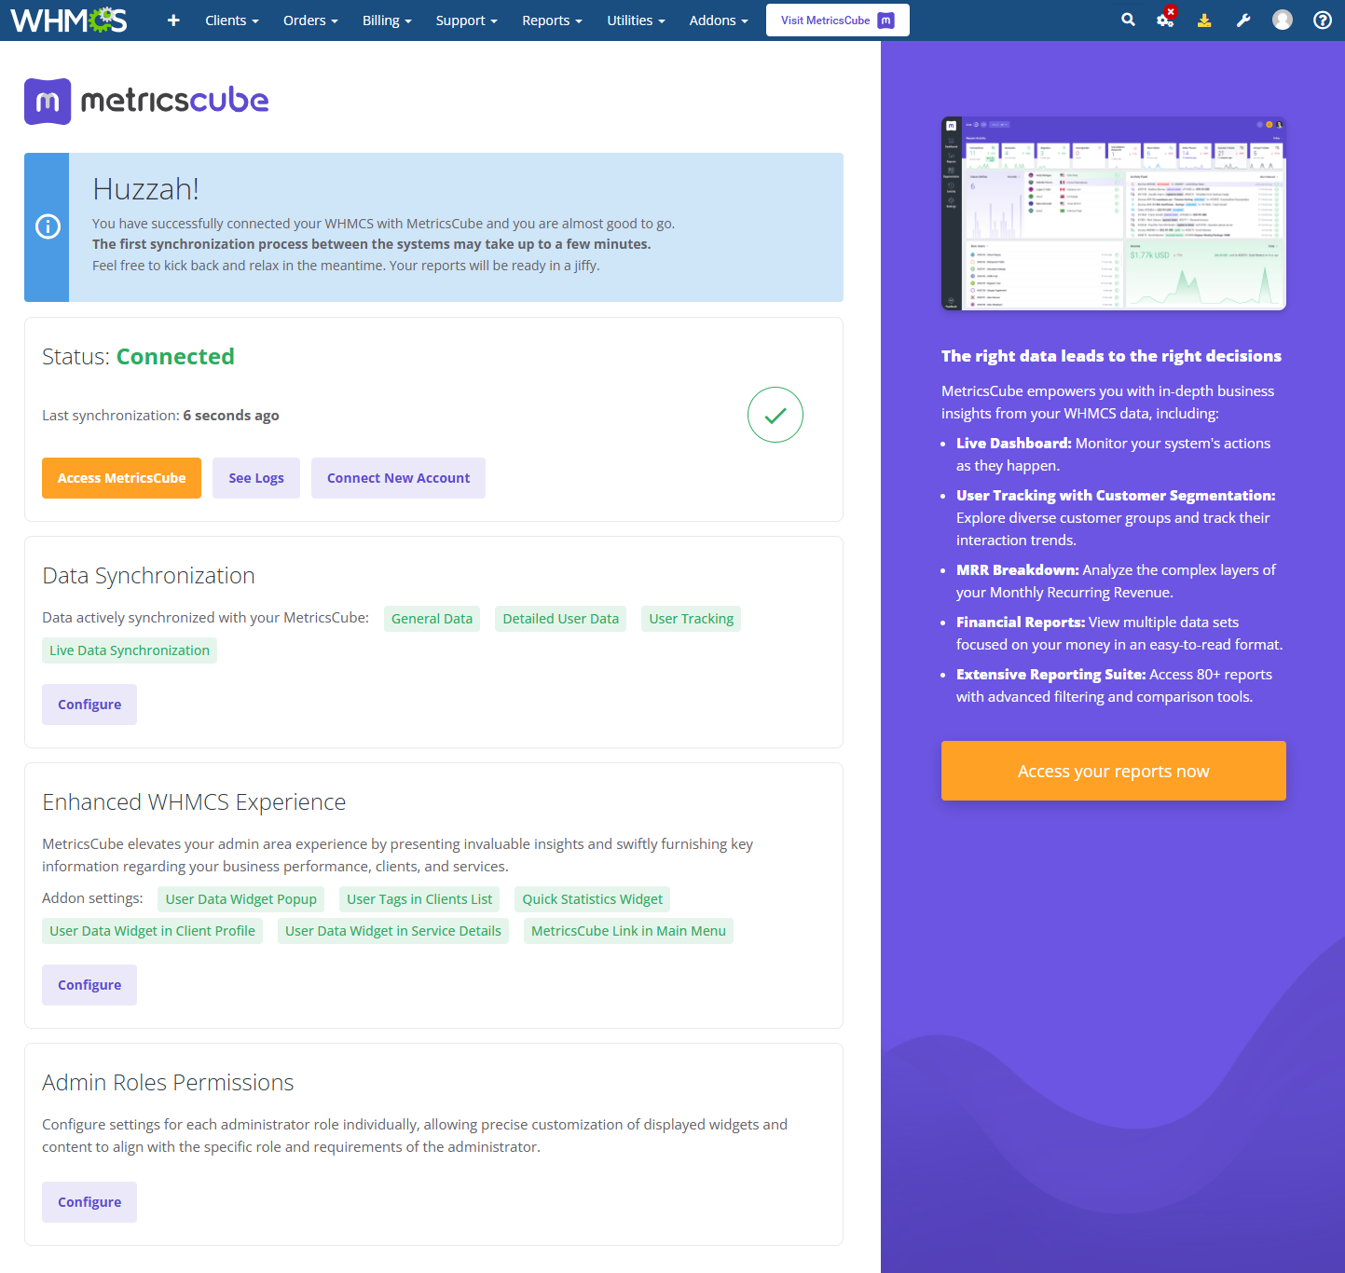
Task: Click the Detailed User Data tag
Action: click(x=561, y=619)
